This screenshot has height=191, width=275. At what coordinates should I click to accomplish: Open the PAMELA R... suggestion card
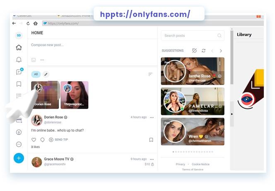pos(193,101)
